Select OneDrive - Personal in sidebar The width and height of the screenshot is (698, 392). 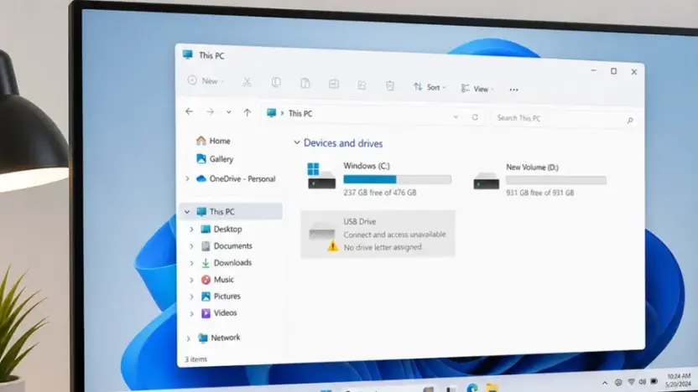237,178
